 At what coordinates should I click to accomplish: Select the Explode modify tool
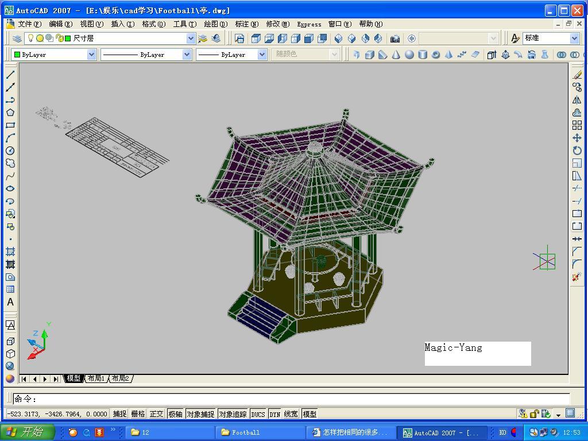click(577, 277)
